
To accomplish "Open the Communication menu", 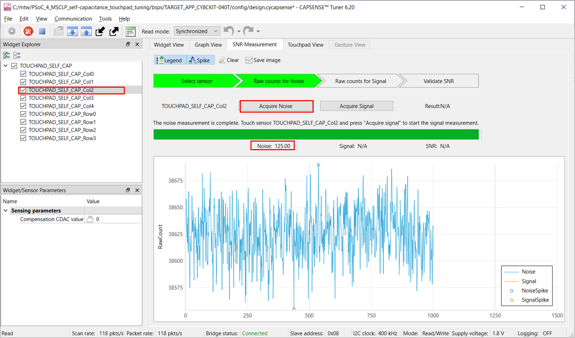I will coord(73,19).
